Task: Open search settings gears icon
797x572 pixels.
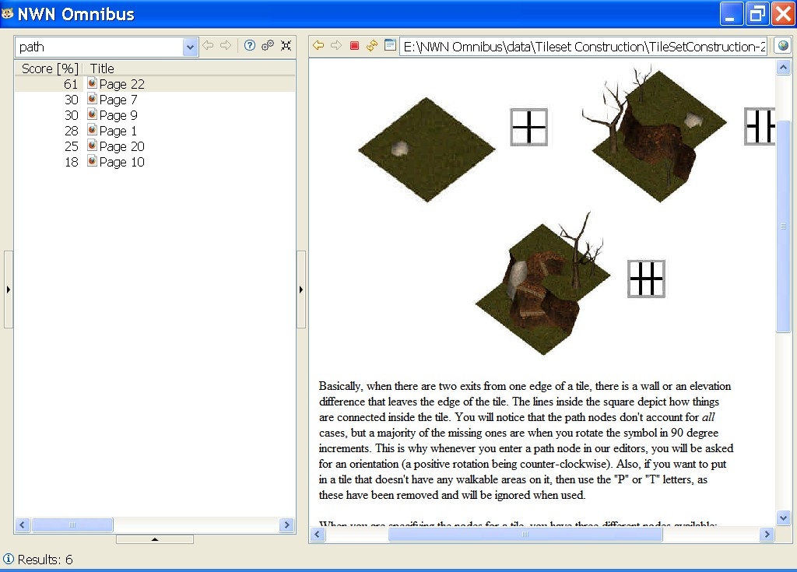Action: 268,46
